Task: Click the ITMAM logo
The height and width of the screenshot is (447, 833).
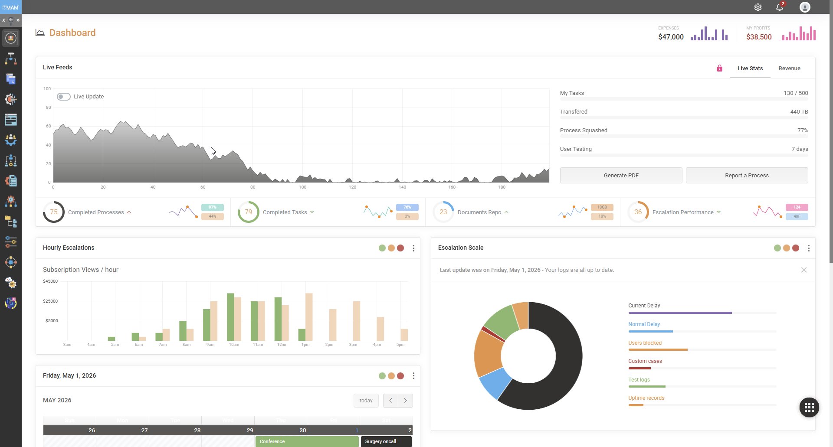Action: (x=10, y=7)
